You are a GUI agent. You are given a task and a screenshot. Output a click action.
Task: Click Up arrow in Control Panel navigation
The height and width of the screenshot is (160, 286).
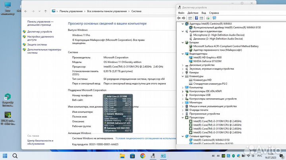[x=45, y=11]
